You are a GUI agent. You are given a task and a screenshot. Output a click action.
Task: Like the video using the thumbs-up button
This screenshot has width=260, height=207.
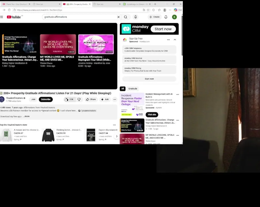[x=69, y=99]
